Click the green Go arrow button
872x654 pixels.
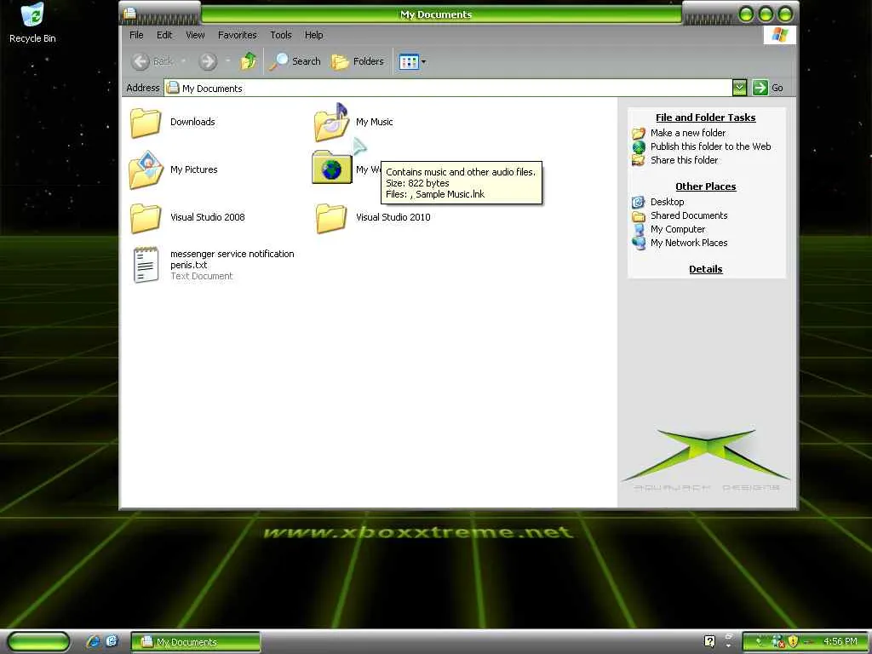coord(760,88)
